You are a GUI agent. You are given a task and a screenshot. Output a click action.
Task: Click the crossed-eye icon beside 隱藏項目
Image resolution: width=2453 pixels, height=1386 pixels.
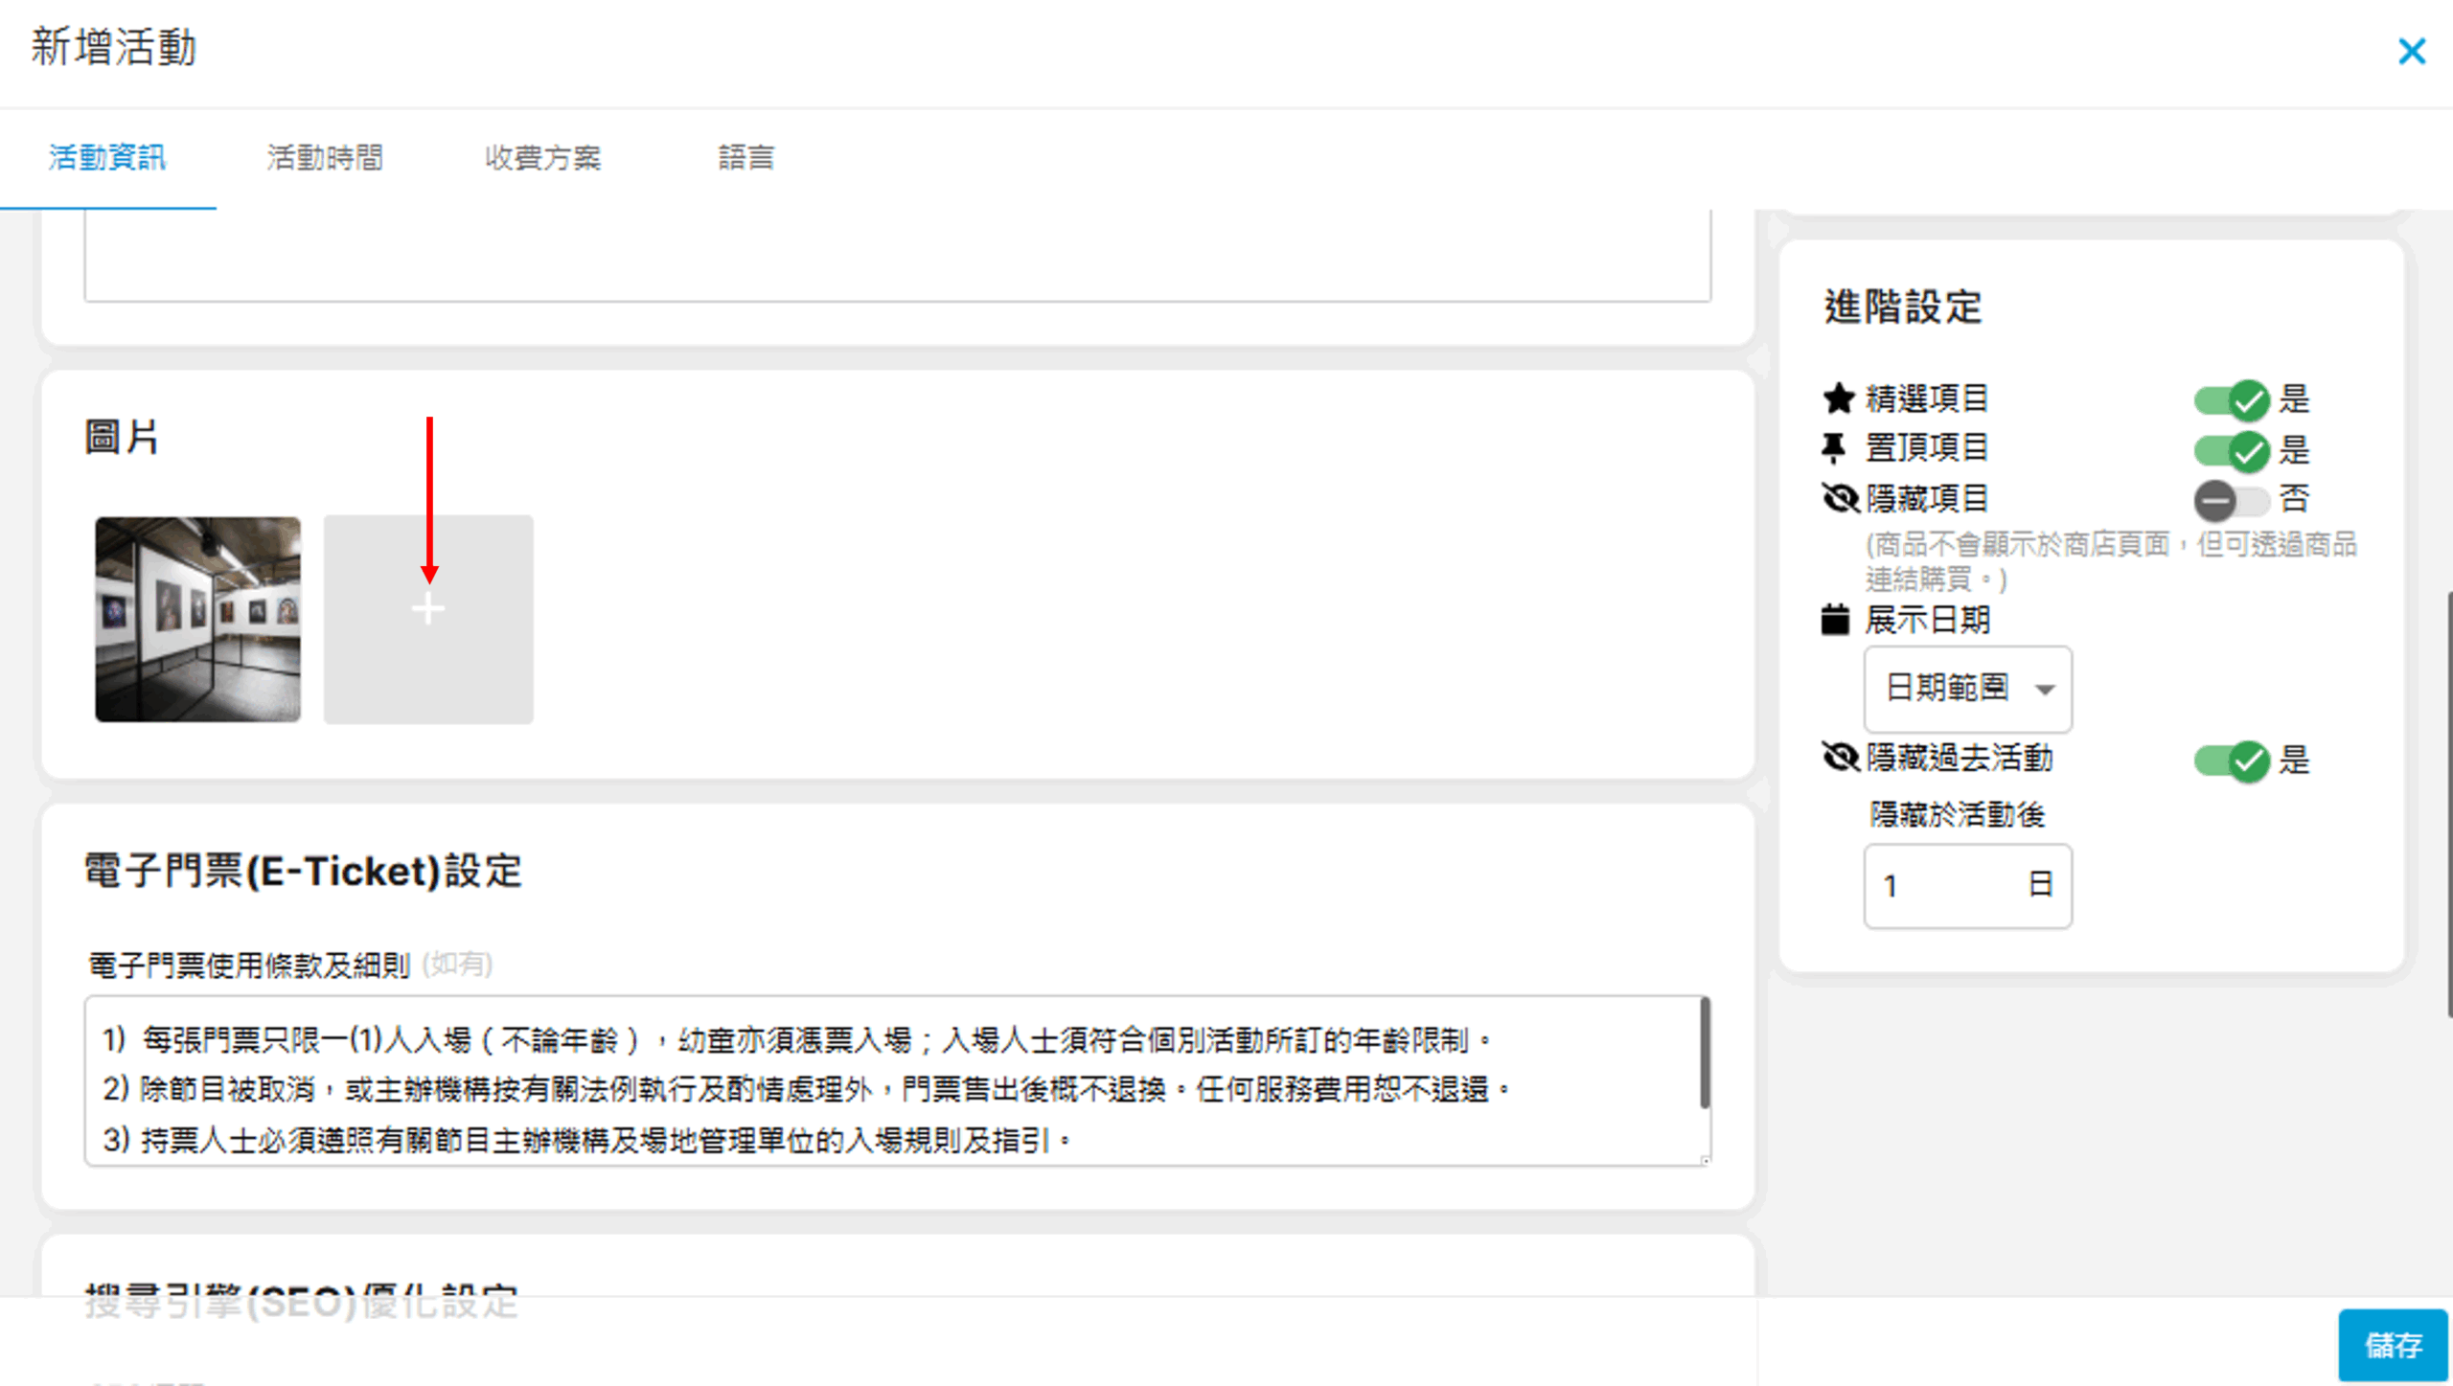(1840, 498)
